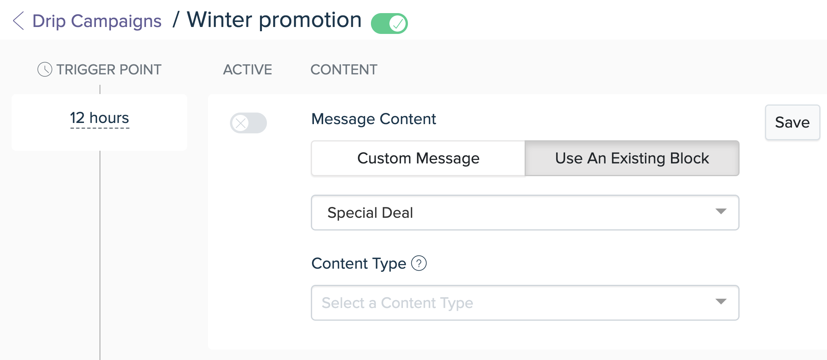Screen dimensions: 827x360
Task: Click the TRIGGER POINT column header
Action: click(109, 70)
